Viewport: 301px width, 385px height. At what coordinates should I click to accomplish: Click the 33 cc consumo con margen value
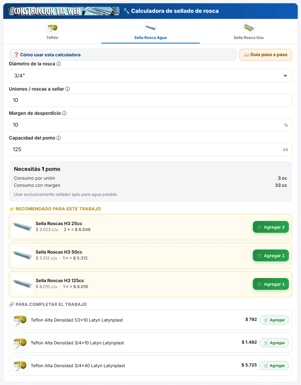(281, 185)
